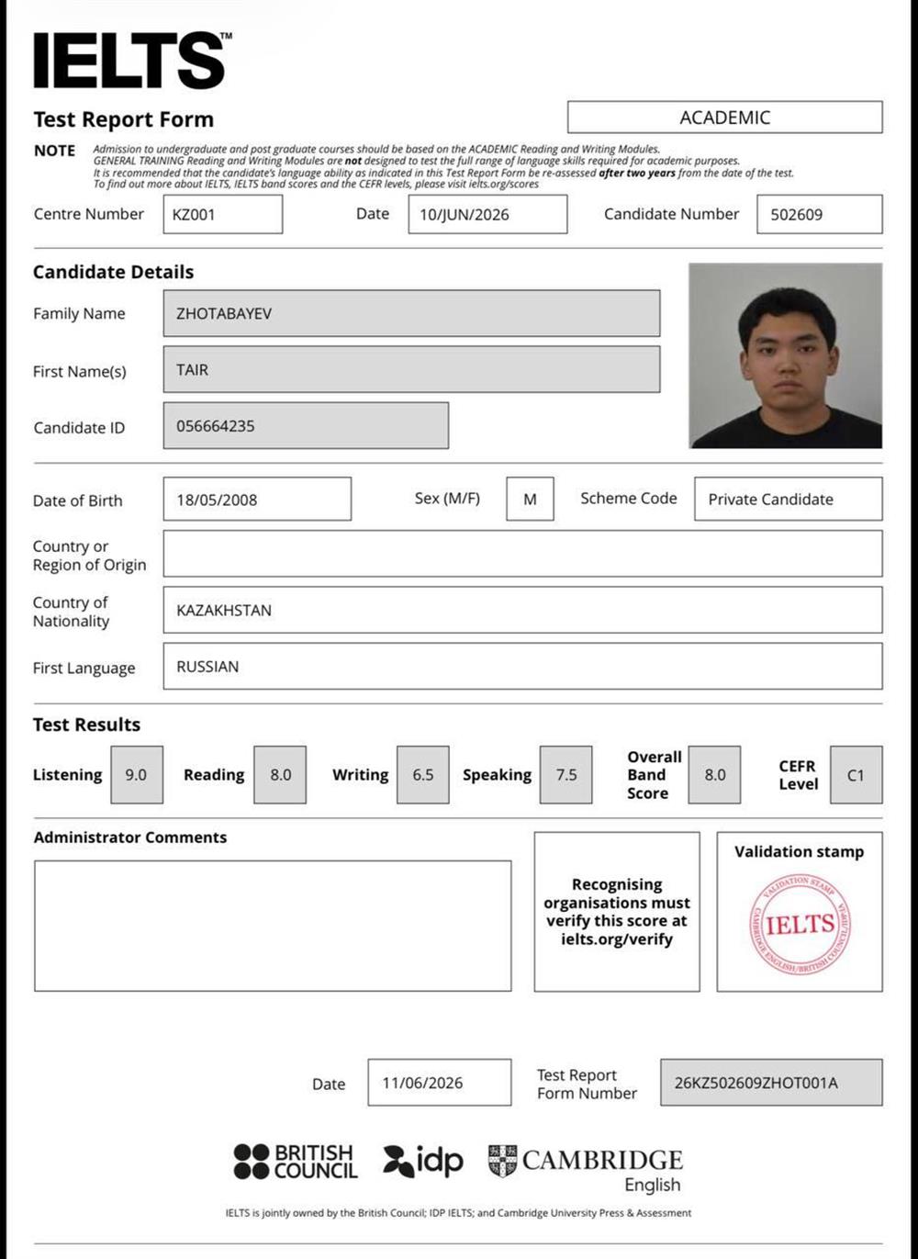Click the 'Candidate ID' label
918x1259 pixels.
(x=79, y=428)
